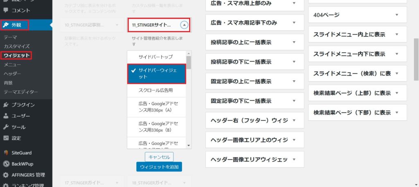Open 背景 submenu item
Screen dimensions: 419x187
(x=8, y=83)
